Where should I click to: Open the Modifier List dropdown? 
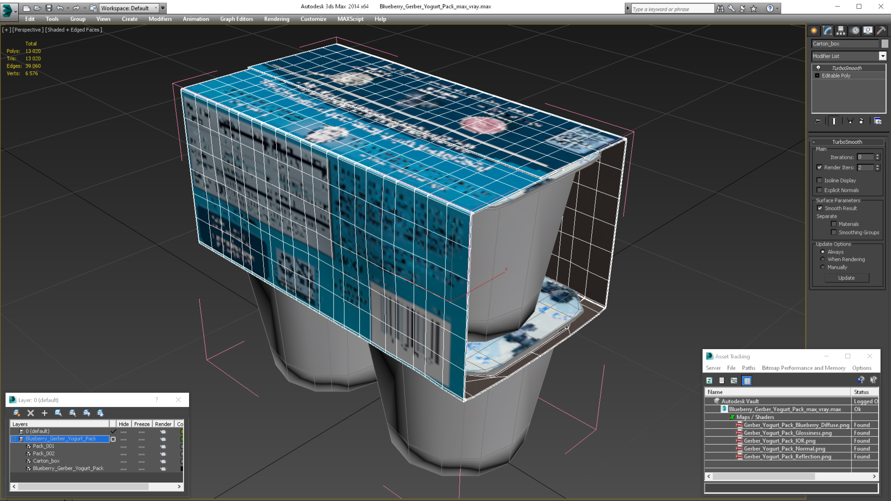coord(883,56)
